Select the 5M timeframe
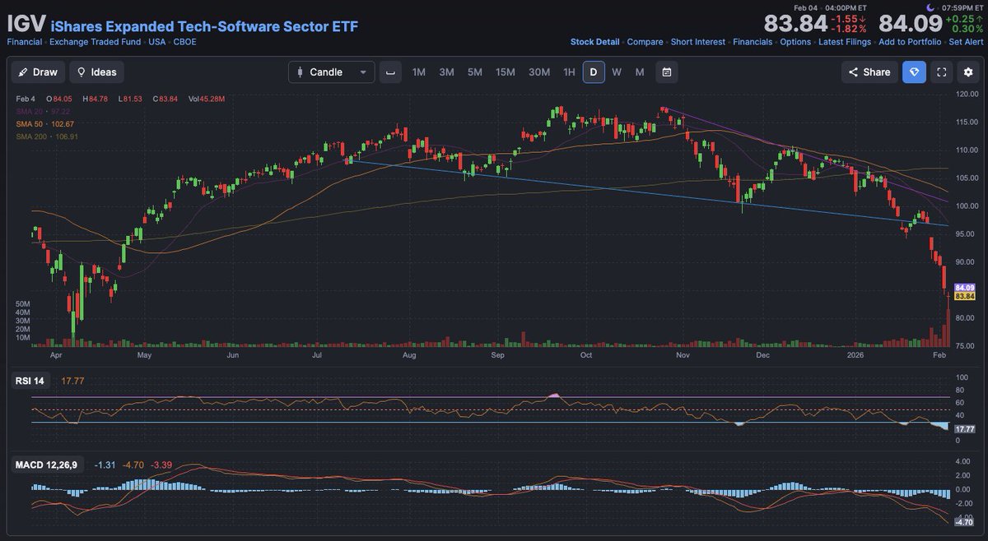 point(475,72)
